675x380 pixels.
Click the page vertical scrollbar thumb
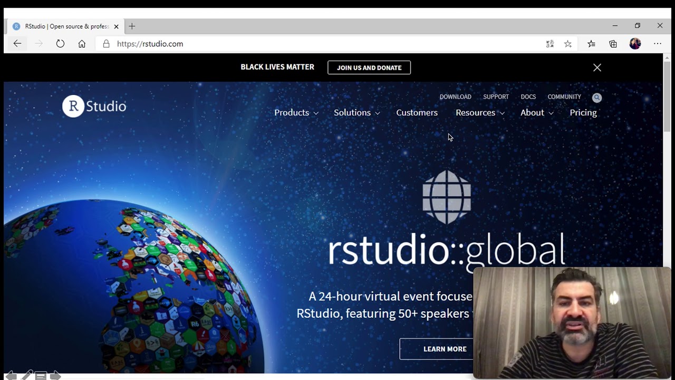pos(667,96)
